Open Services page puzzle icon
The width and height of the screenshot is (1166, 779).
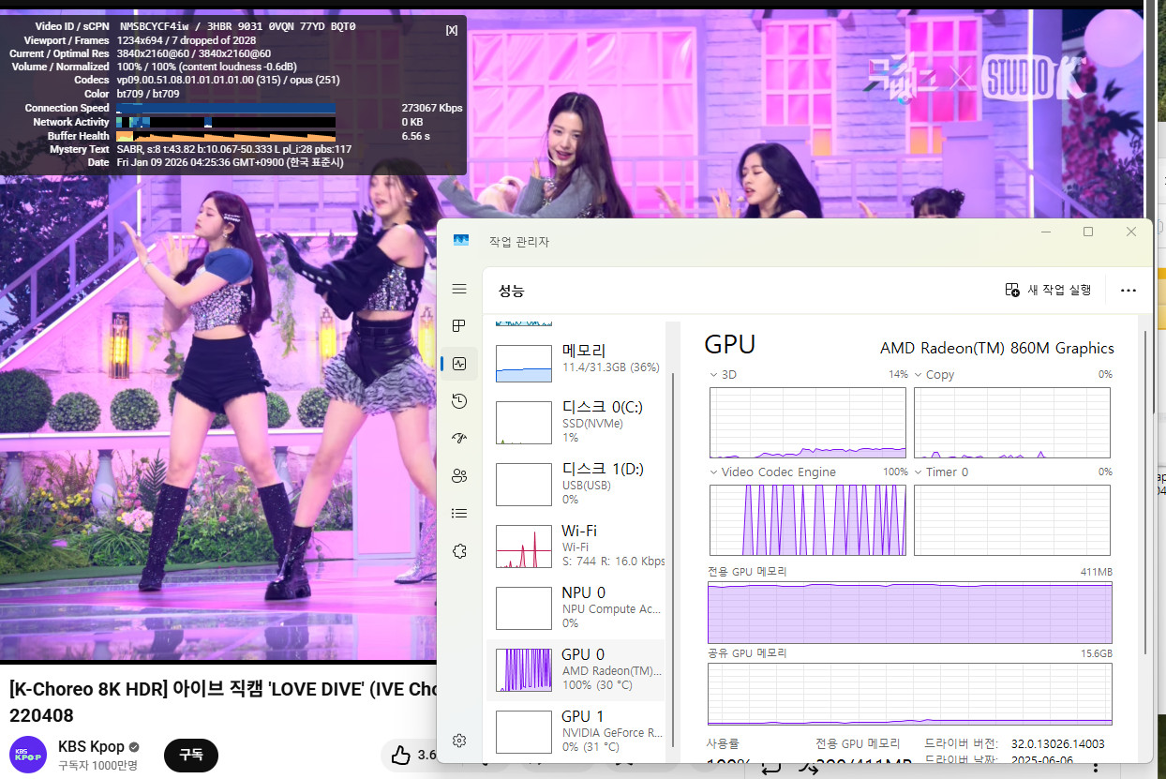(459, 550)
